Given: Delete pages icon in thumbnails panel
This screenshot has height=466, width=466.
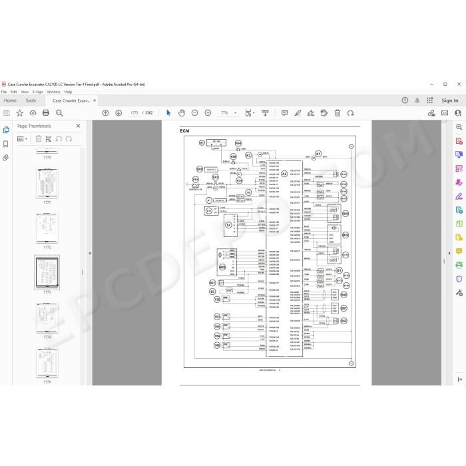Looking at the screenshot, I should click(x=39, y=138).
